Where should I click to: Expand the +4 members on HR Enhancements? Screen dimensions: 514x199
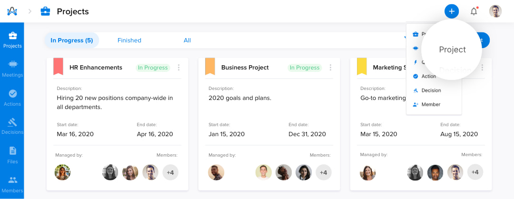[x=170, y=172]
